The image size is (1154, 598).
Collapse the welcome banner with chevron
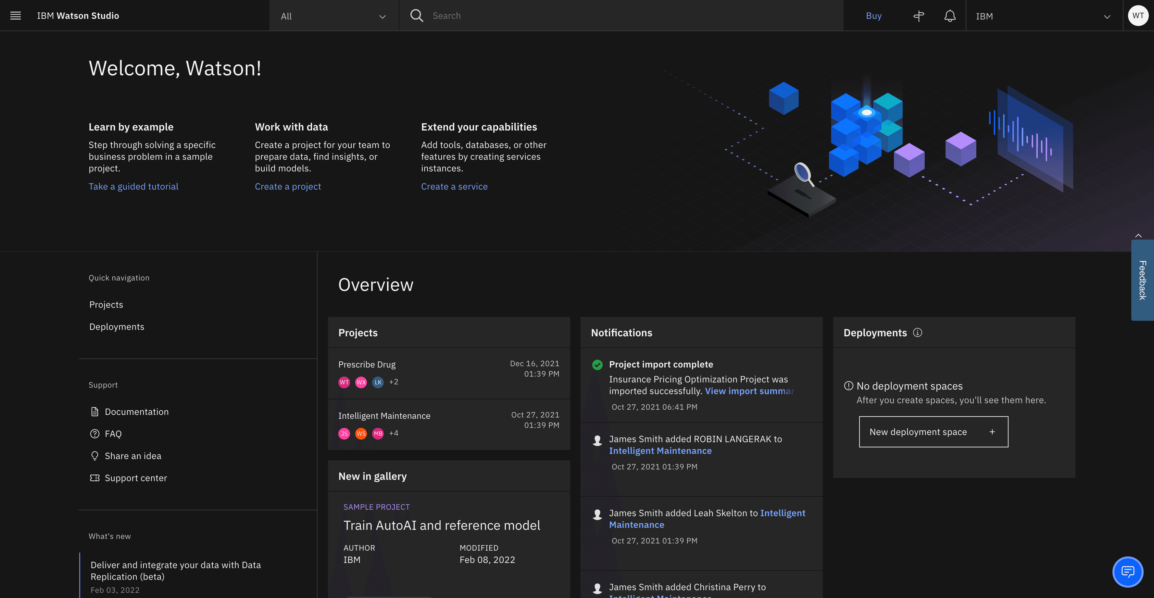pyautogui.click(x=1138, y=236)
